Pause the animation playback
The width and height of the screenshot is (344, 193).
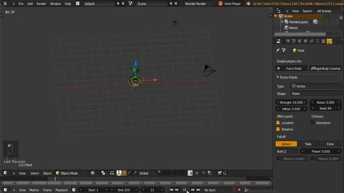coord(185,190)
